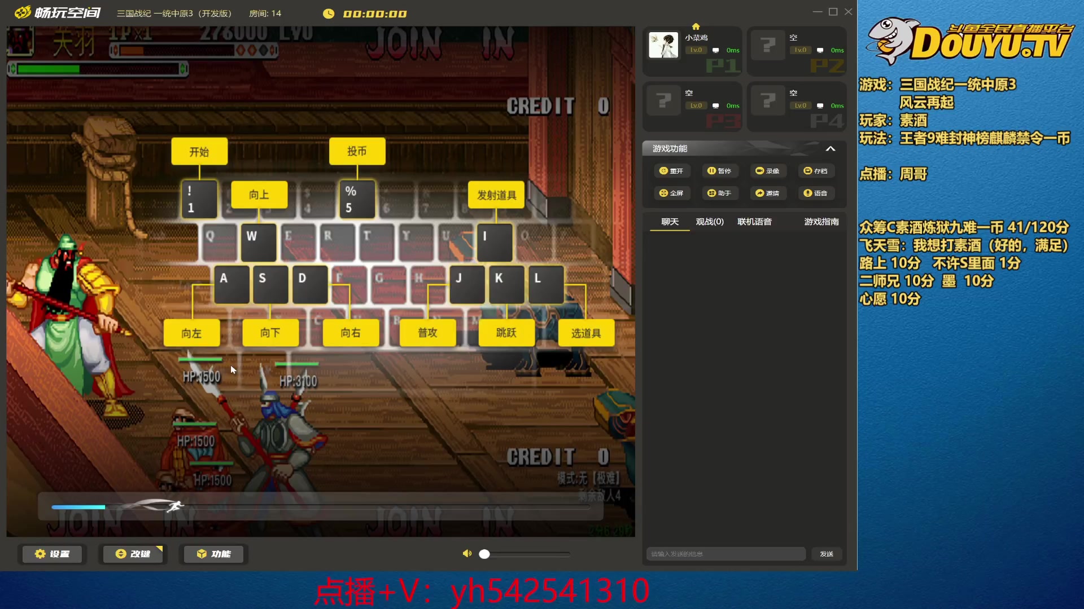Screen dimensions: 1084x609
Task: Click the J key on overlay keyboard
Action: 467,284
